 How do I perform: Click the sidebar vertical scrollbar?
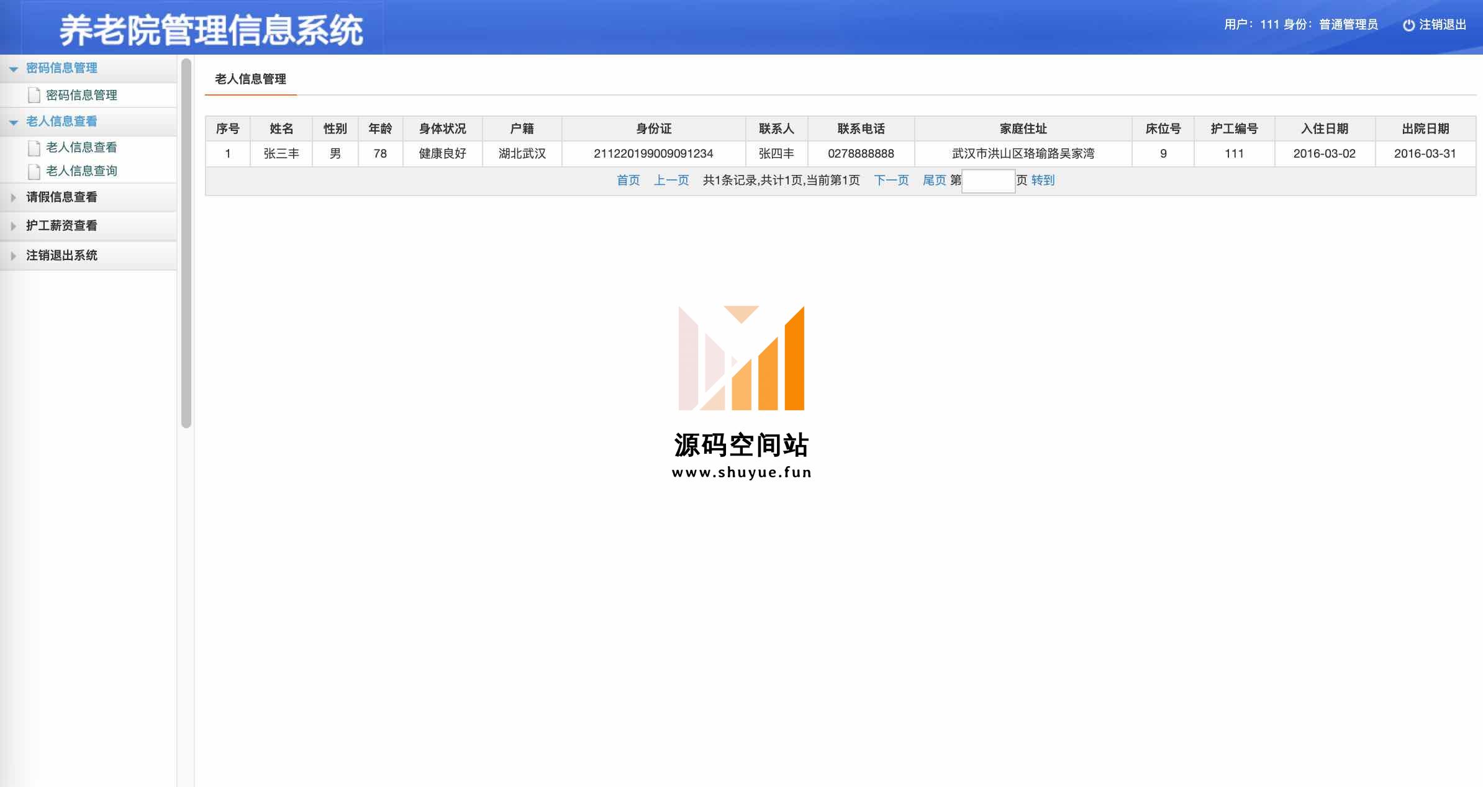coord(186,243)
